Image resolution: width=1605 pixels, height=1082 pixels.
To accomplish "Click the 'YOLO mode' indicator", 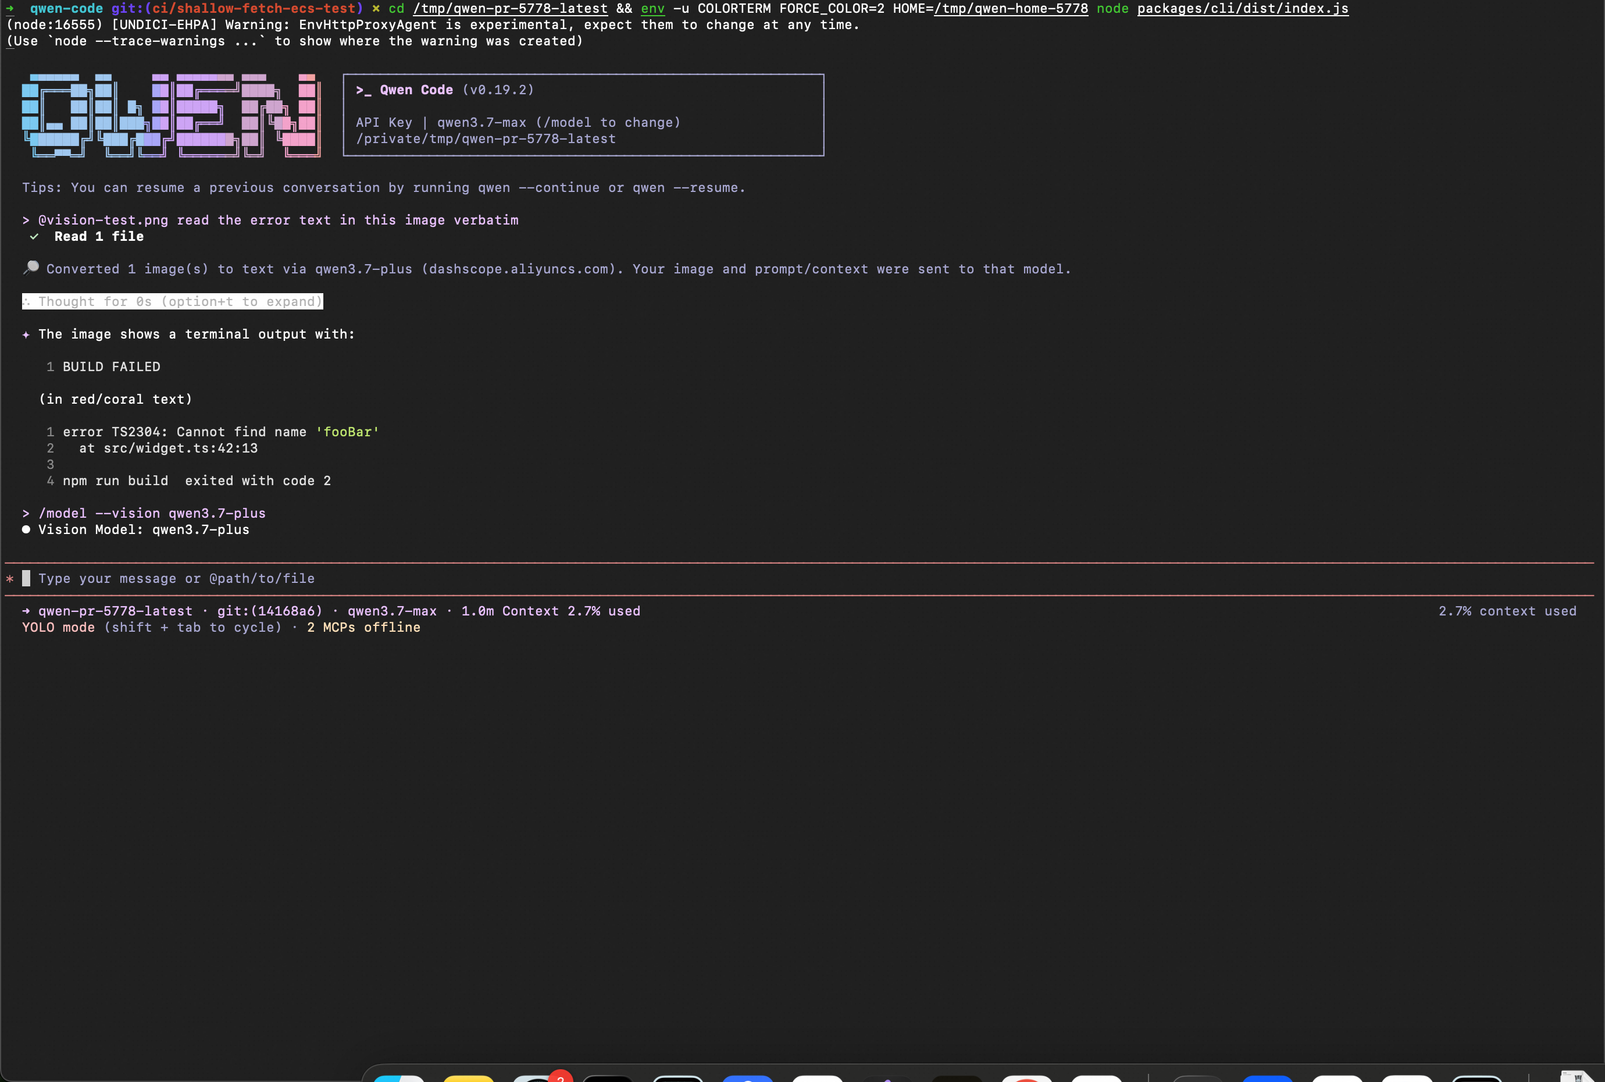I will [x=59, y=627].
